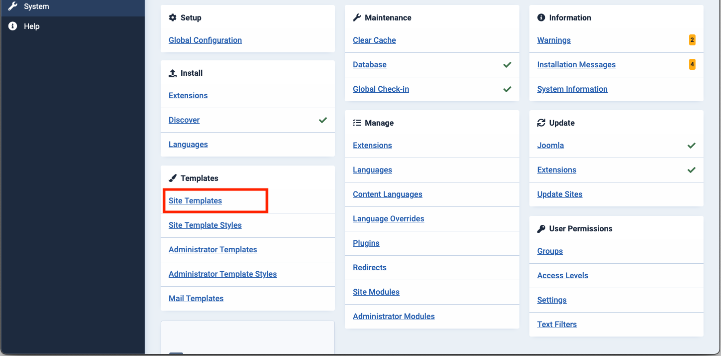
Task: Select Help in the left sidebar
Action: (31, 26)
